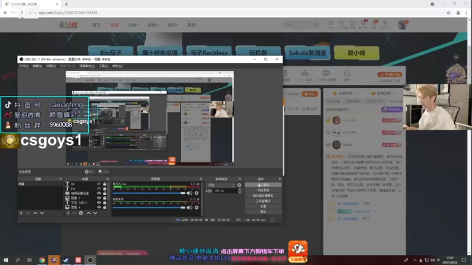
Task: Move source down in the Sources panel
Action: pos(95,213)
